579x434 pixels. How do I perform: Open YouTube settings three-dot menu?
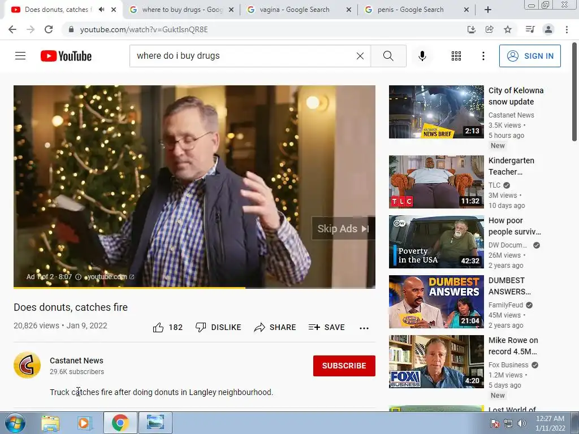[x=483, y=56]
